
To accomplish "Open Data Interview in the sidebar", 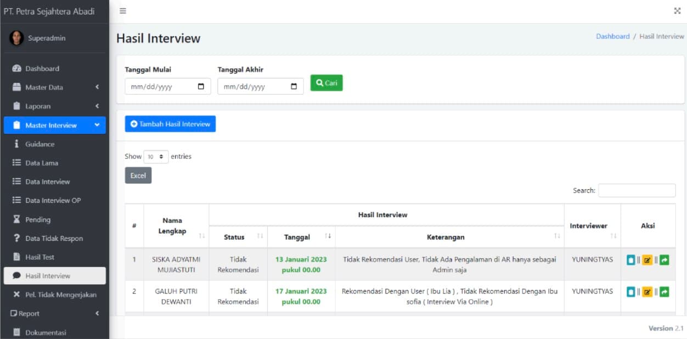I will point(55,182).
